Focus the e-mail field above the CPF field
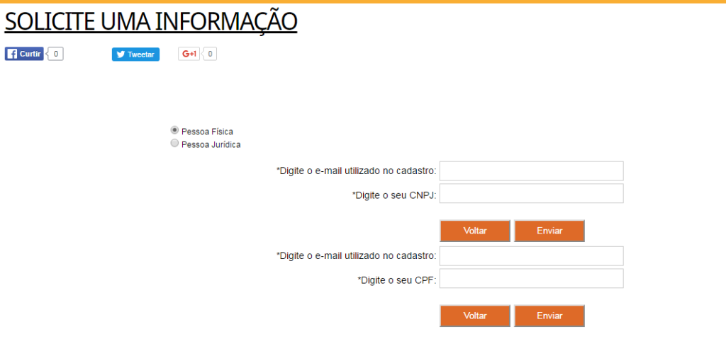The height and width of the screenshot is (346, 726). tap(531, 255)
